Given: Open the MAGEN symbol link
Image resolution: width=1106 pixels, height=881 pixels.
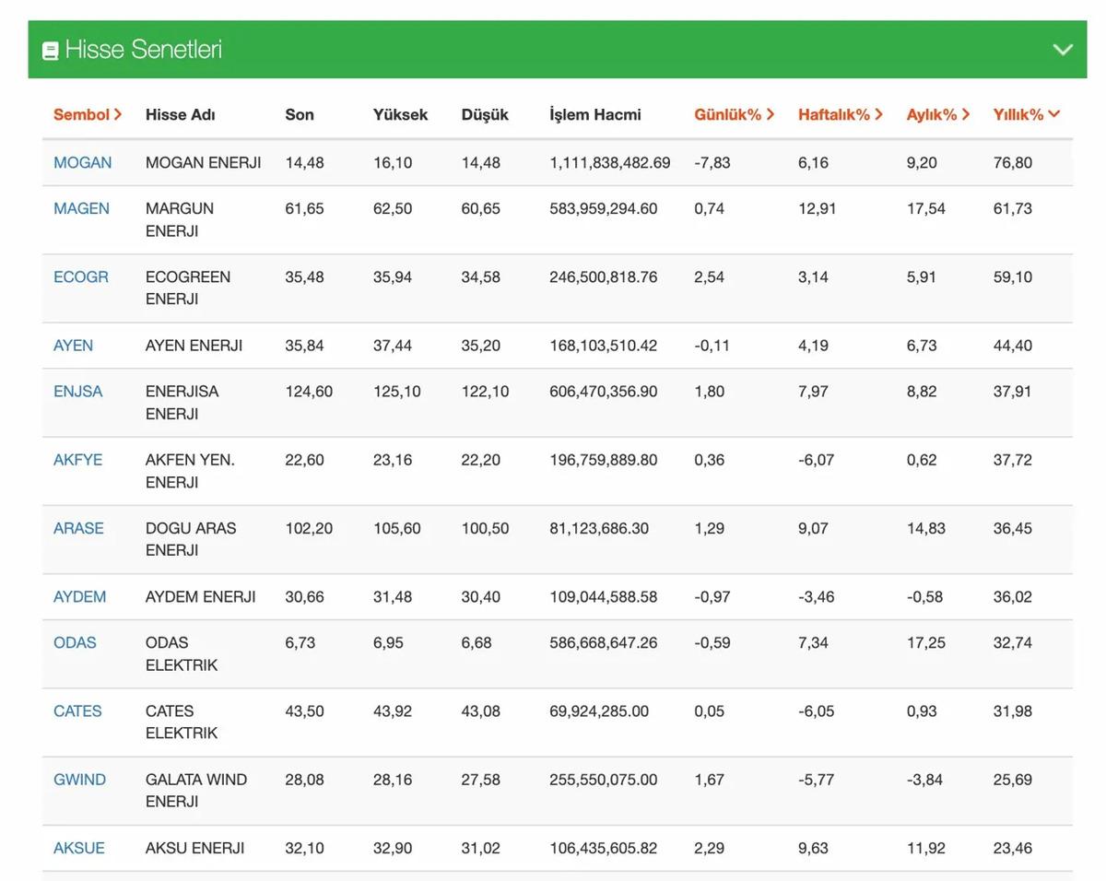Looking at the screenshot, I should (x=81, y=208).
